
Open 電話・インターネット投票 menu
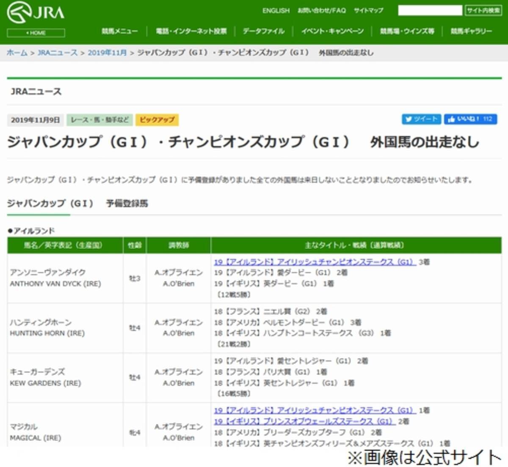pos(191,31)
